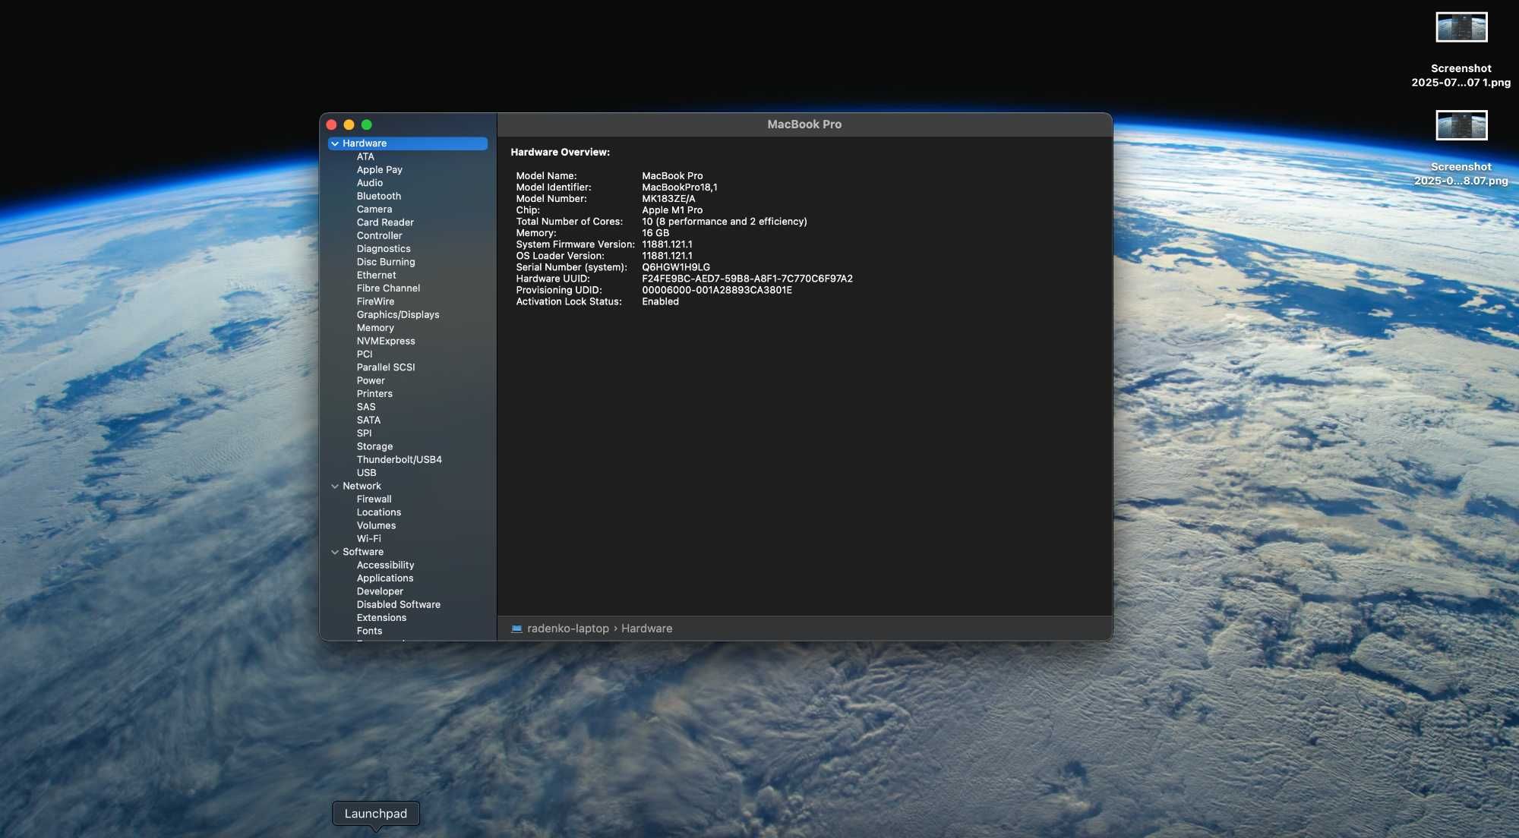Viewport: 1519px width, 838px height.
Task: Select Locations under Network
Action: click(x=379, y=513)
